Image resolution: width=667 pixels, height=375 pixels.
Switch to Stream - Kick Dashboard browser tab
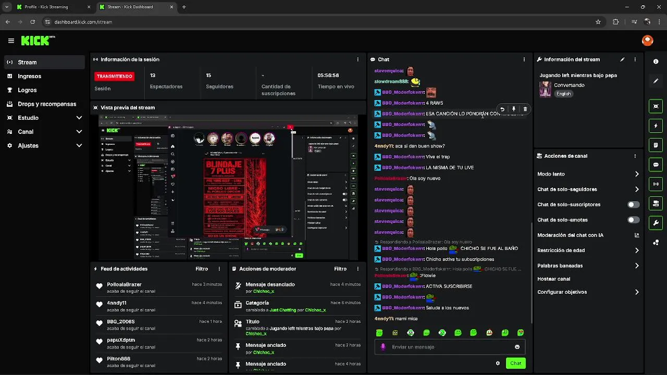(x=135, y=7)
